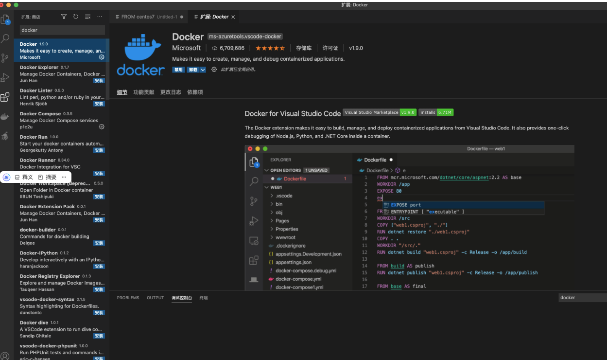The width and height of the screenshot is (607, 360).
Task: Click the star rating of the Docker extension
Action: pos(270,48)
